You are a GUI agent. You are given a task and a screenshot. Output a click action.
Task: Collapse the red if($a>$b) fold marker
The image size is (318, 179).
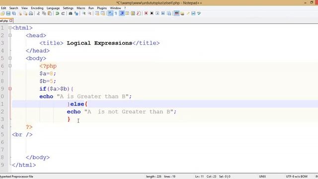10,89
